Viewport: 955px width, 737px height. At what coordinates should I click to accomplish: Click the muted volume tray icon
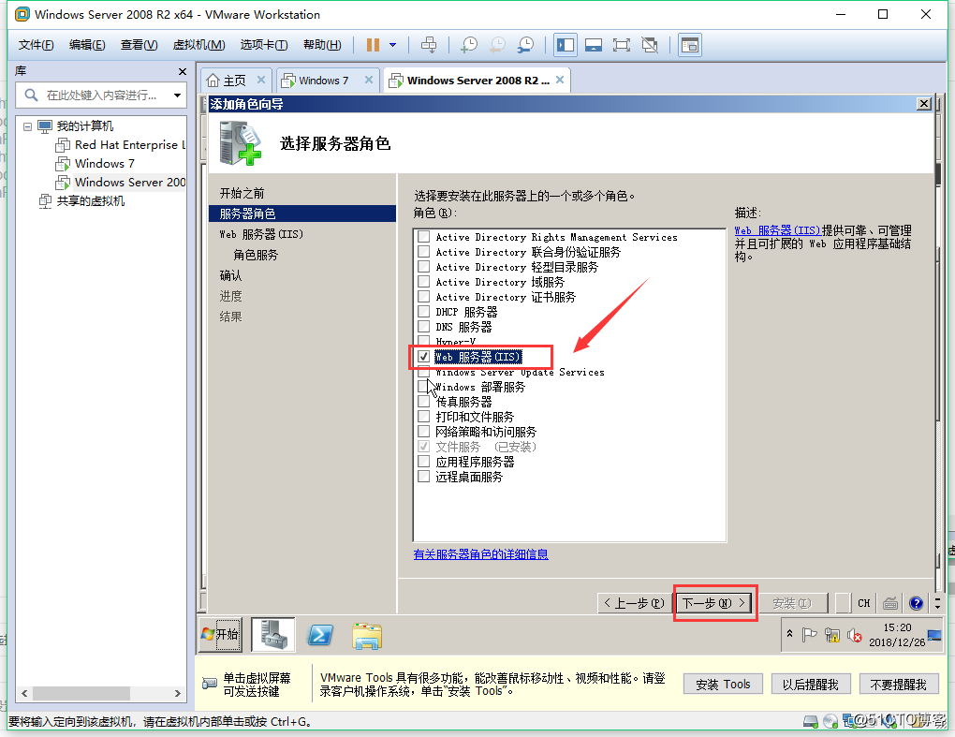coord(855,635)
